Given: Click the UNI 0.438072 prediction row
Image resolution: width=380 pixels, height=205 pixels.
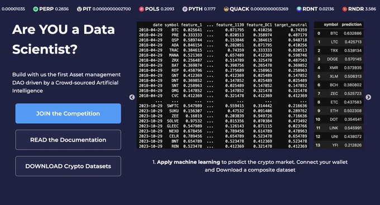Looking at the screenshot, I should point(339,136).
